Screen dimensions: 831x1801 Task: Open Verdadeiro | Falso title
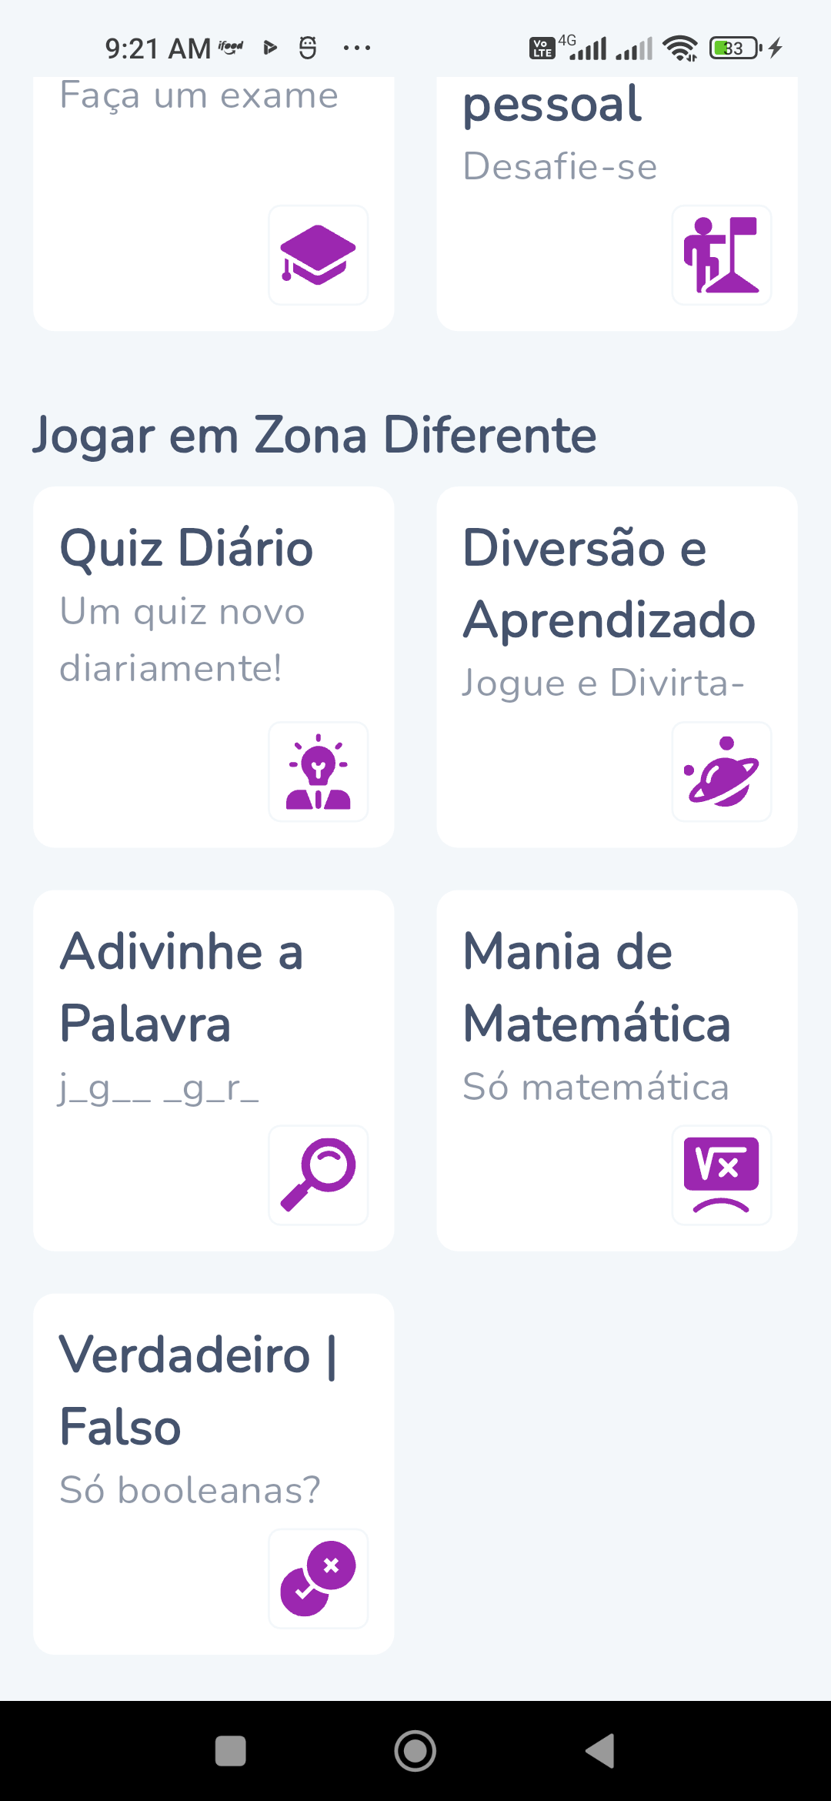tap(198, 1391)
